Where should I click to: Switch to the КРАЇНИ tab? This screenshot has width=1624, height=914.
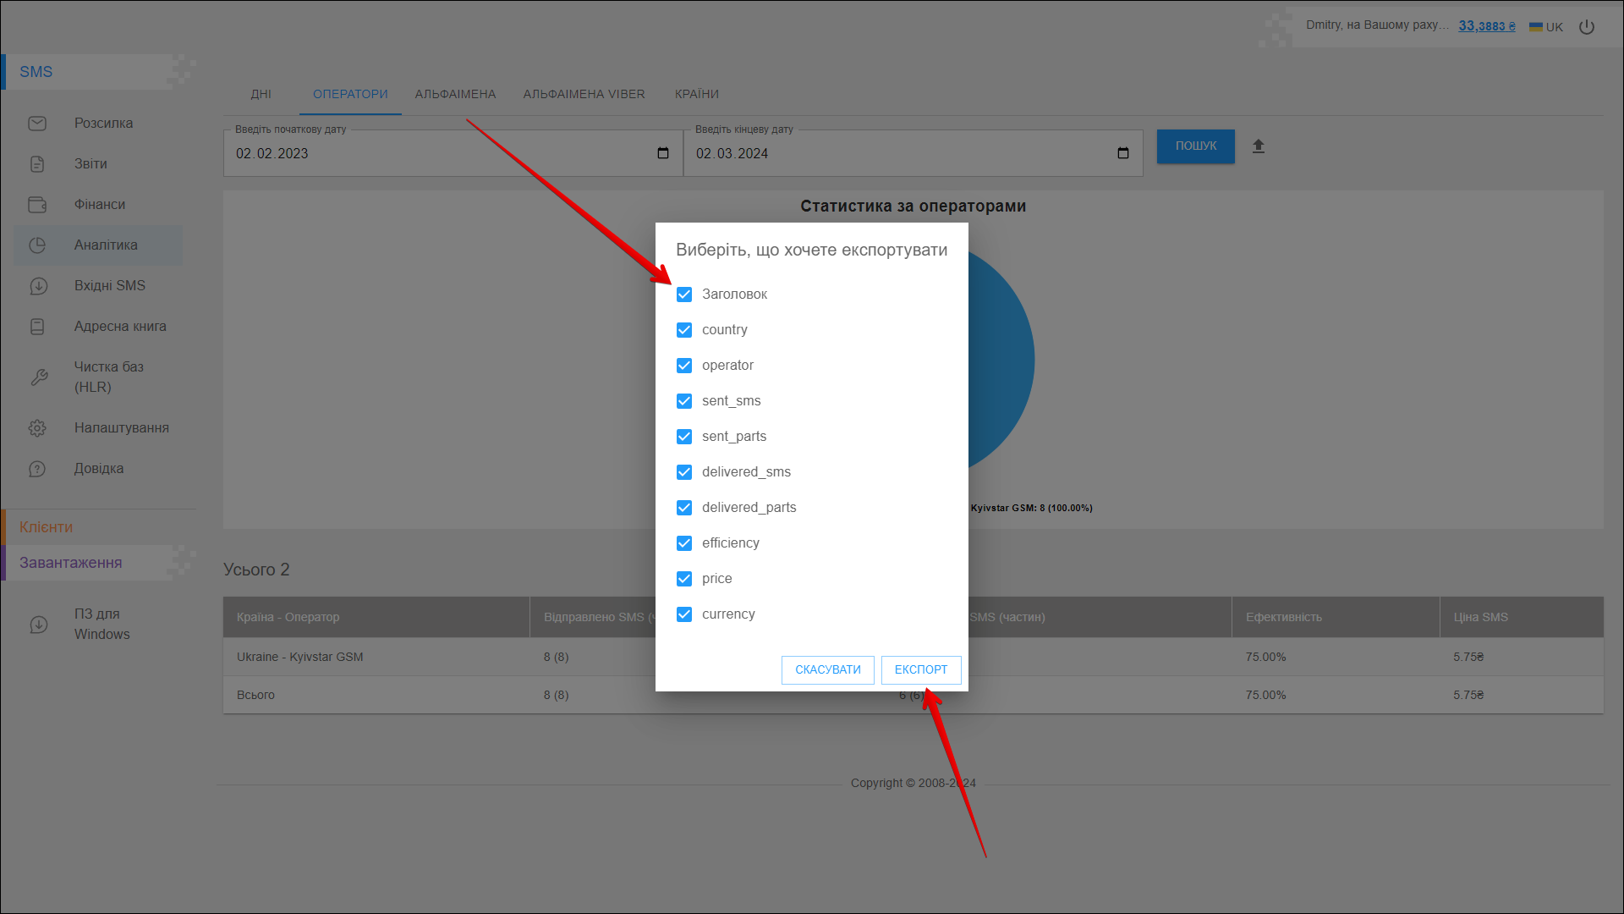[696, 94]
